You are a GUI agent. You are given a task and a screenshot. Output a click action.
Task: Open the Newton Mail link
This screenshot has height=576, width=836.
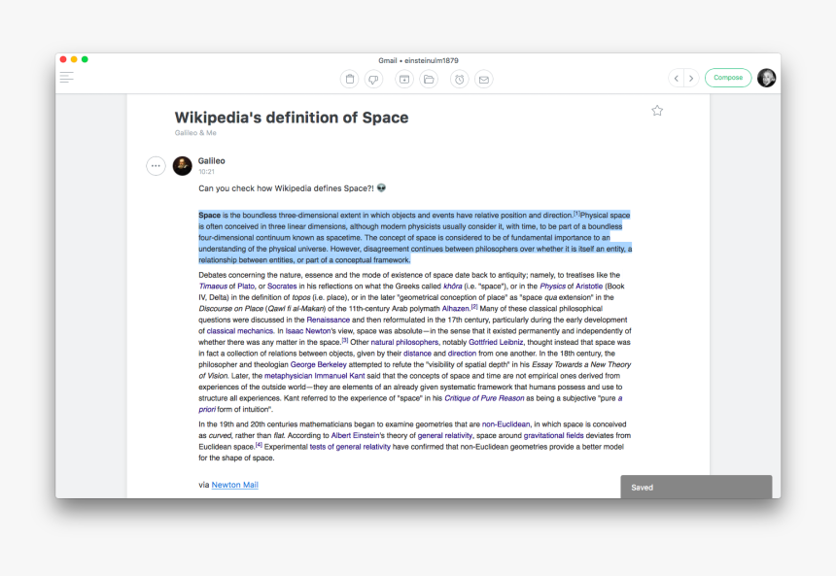[234, 485]
